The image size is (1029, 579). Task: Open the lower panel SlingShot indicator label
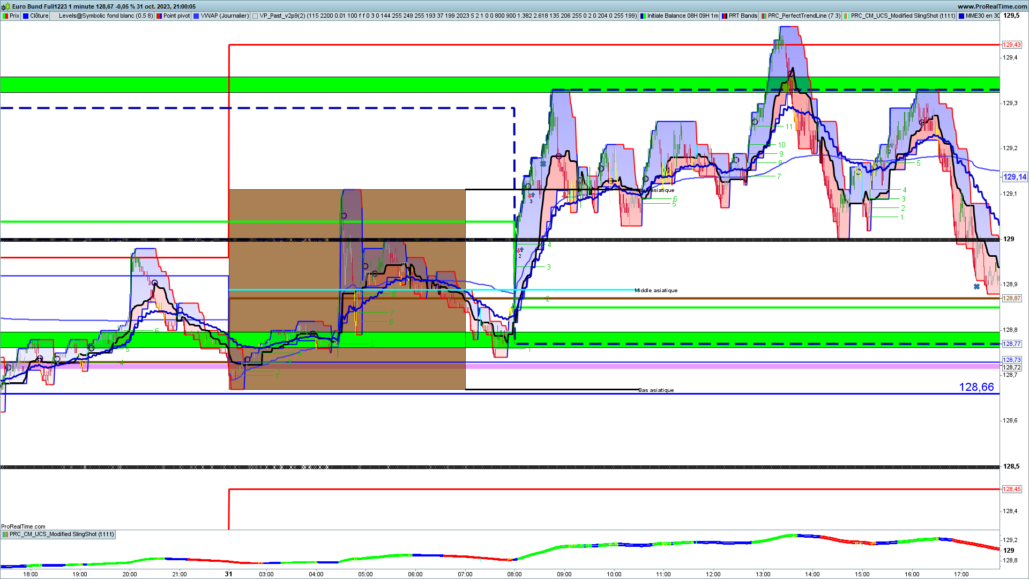pos(62,535)
